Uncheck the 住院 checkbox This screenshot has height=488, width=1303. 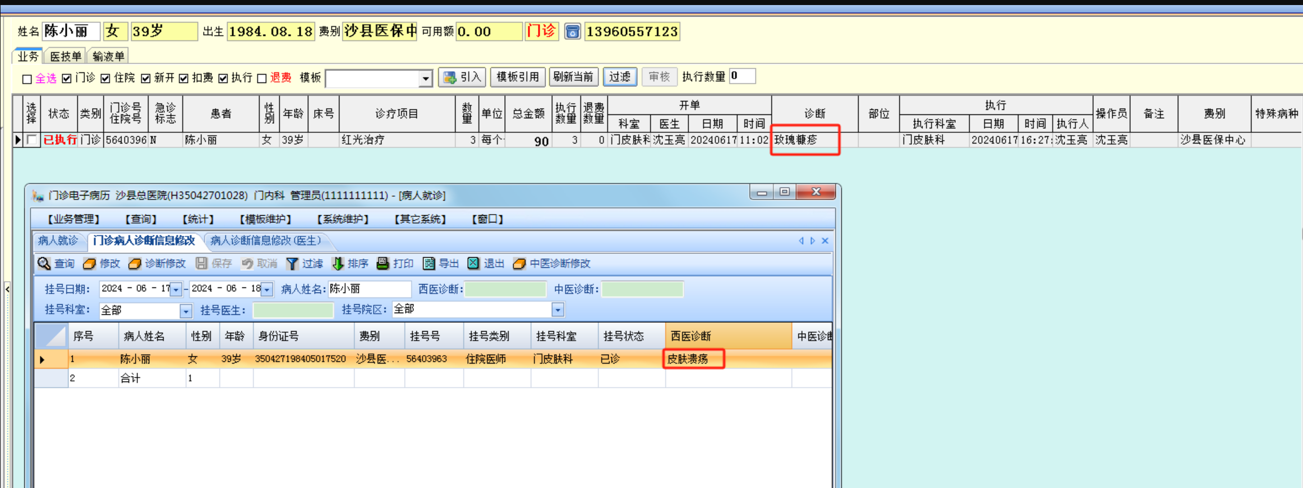[x=105, y=78]
